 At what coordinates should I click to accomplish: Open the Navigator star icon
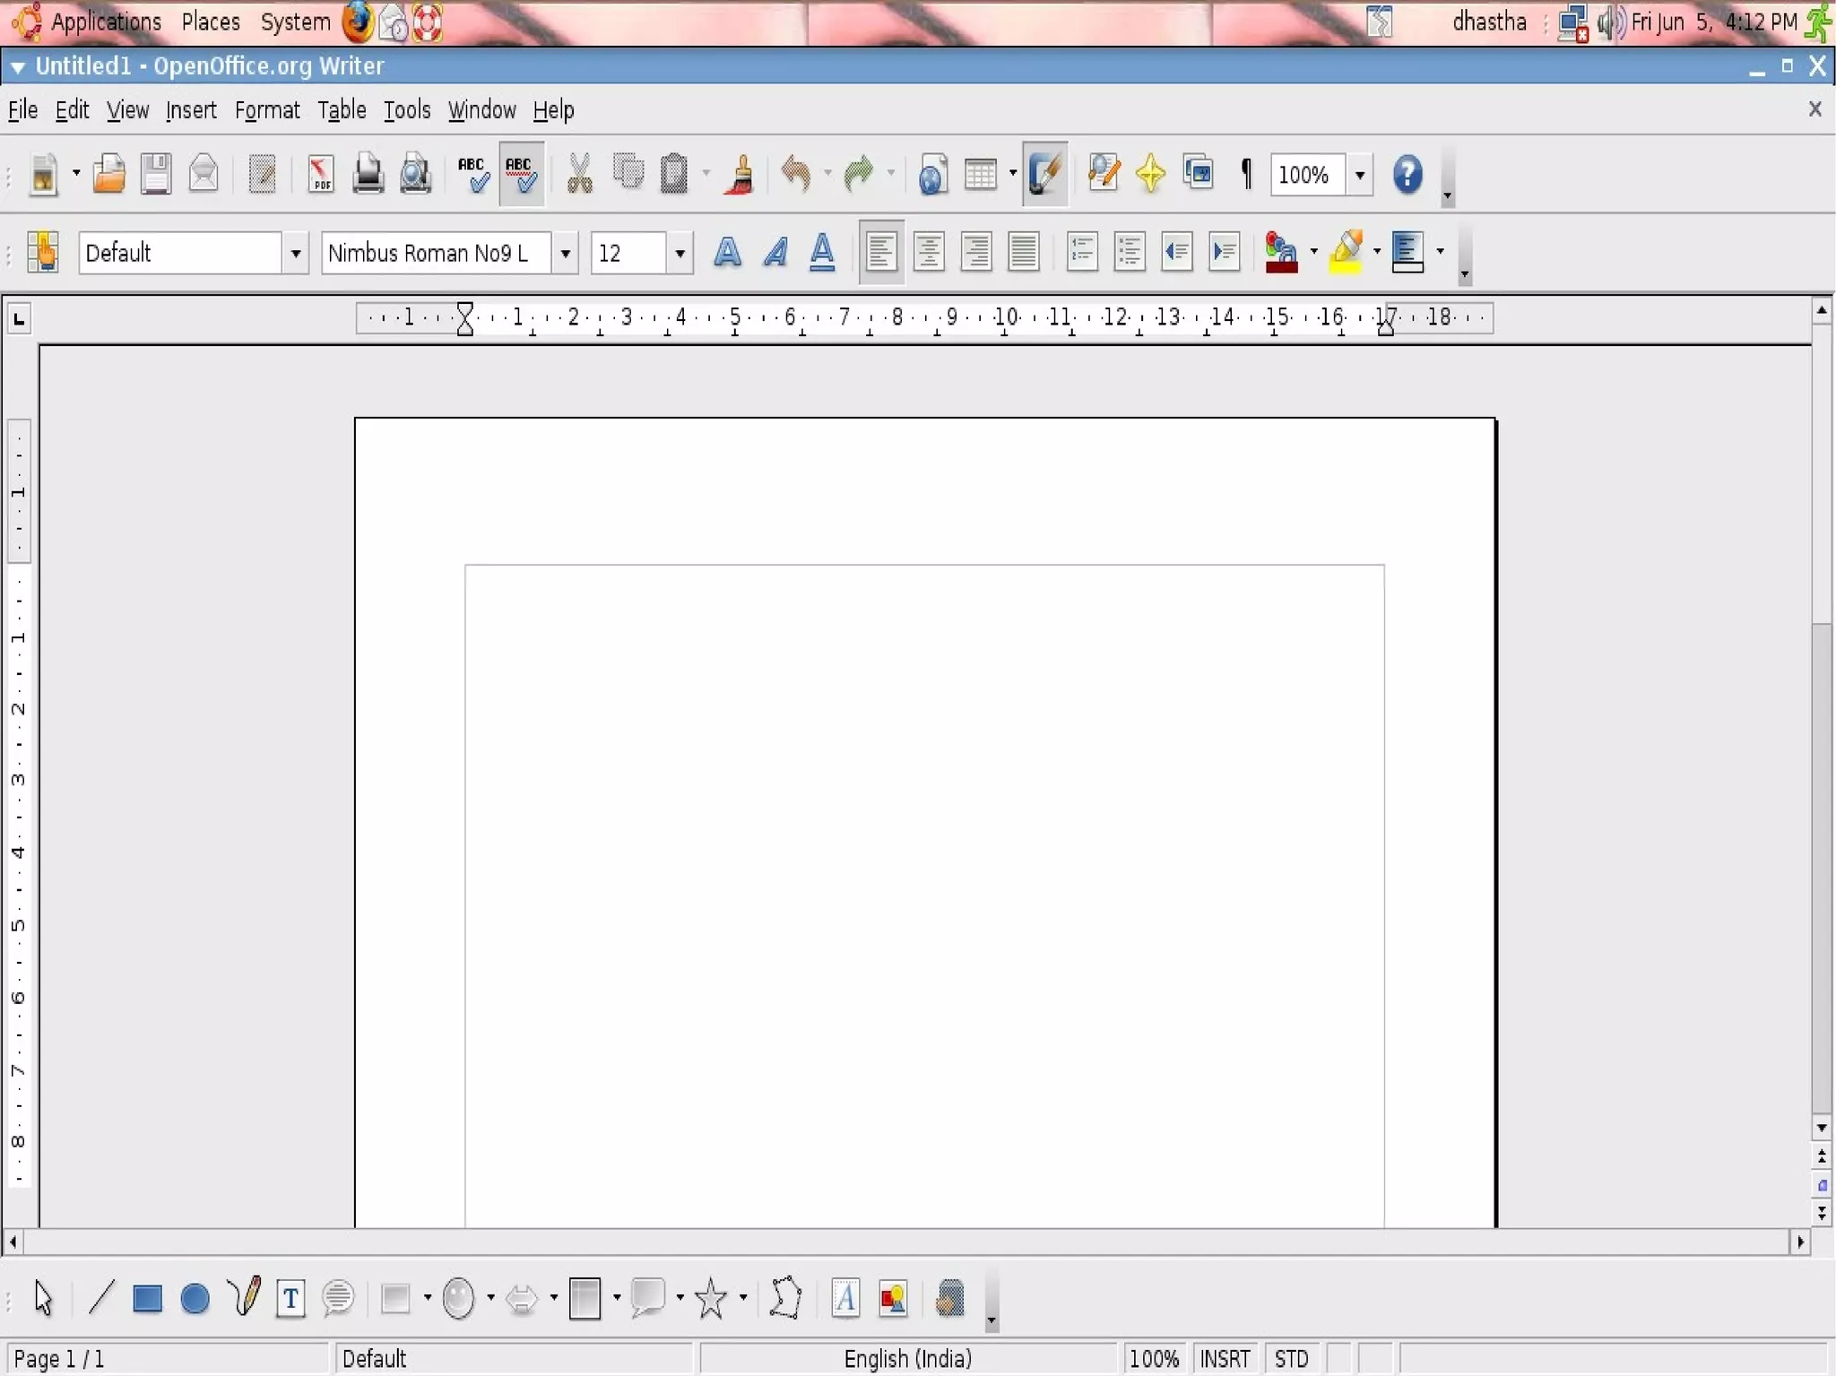pos(1151,174)
